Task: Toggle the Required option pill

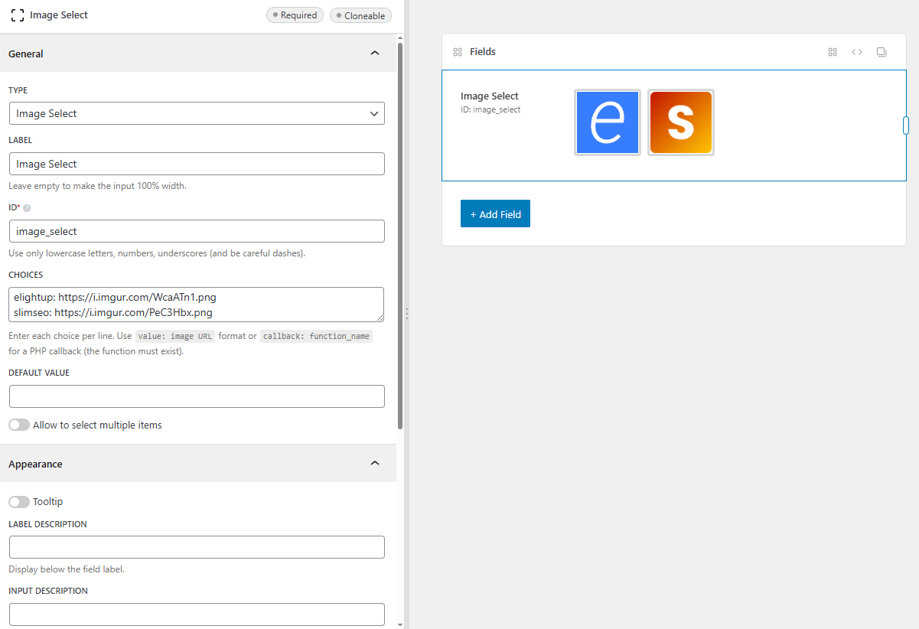Action: pos(295,15)
